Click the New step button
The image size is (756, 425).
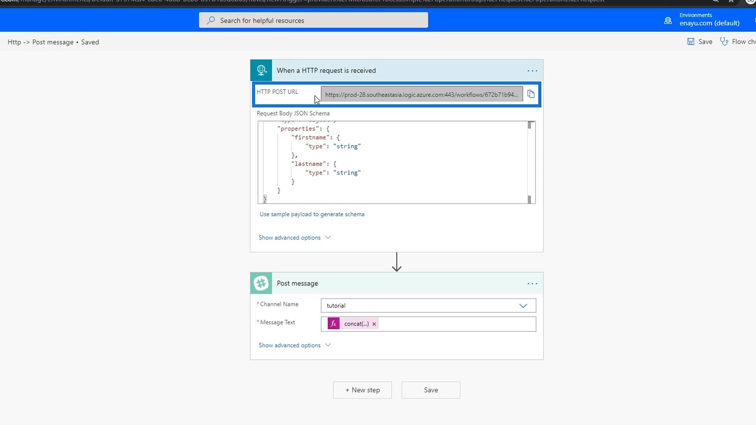click(362, 390)
